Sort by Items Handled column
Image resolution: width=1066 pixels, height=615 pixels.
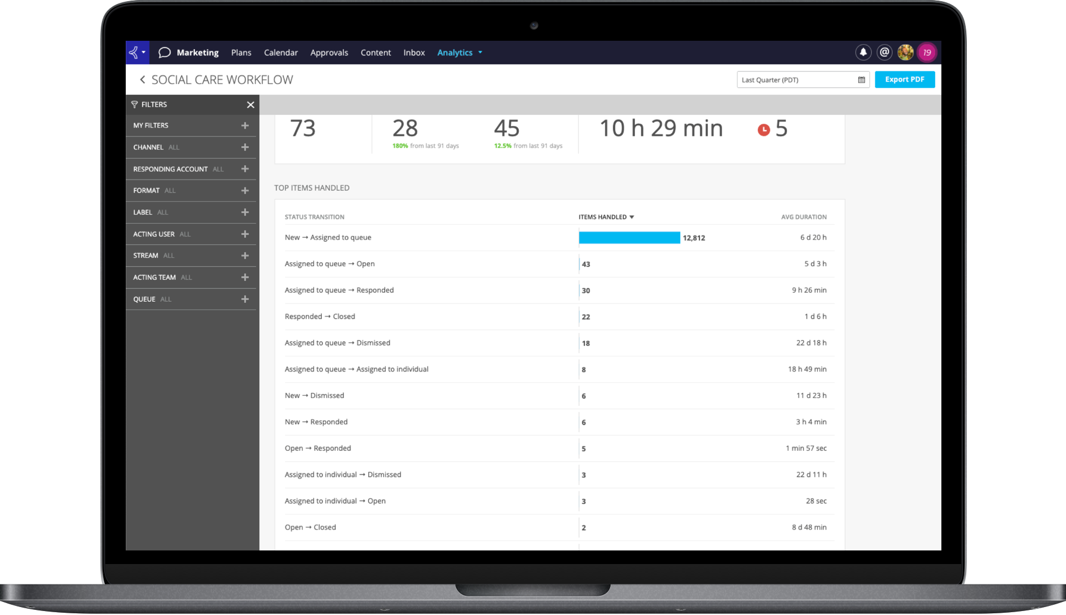point(606,217)
